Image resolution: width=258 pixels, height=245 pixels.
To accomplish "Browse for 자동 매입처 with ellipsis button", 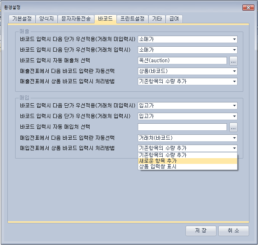I will click(x=233, y=127).
